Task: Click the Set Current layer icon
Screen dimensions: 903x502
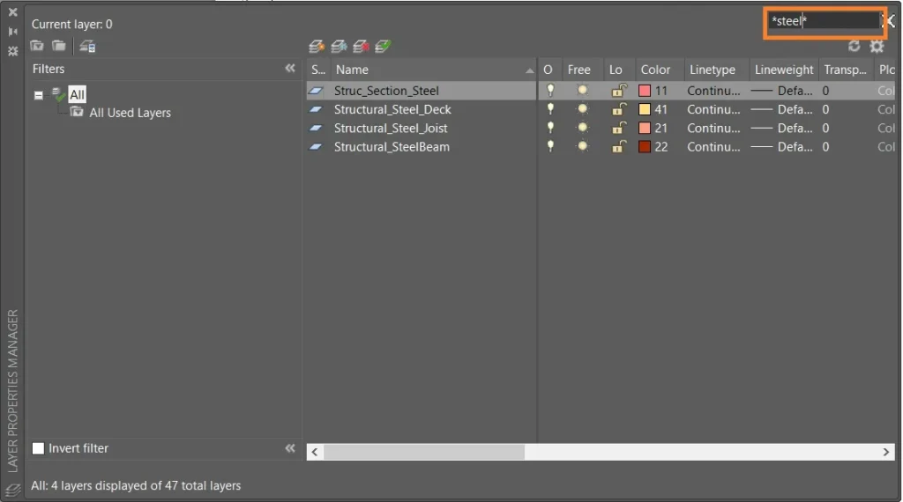Action: click(x=383, y=46)
